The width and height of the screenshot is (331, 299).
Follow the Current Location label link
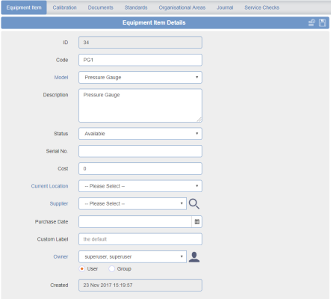49,186
